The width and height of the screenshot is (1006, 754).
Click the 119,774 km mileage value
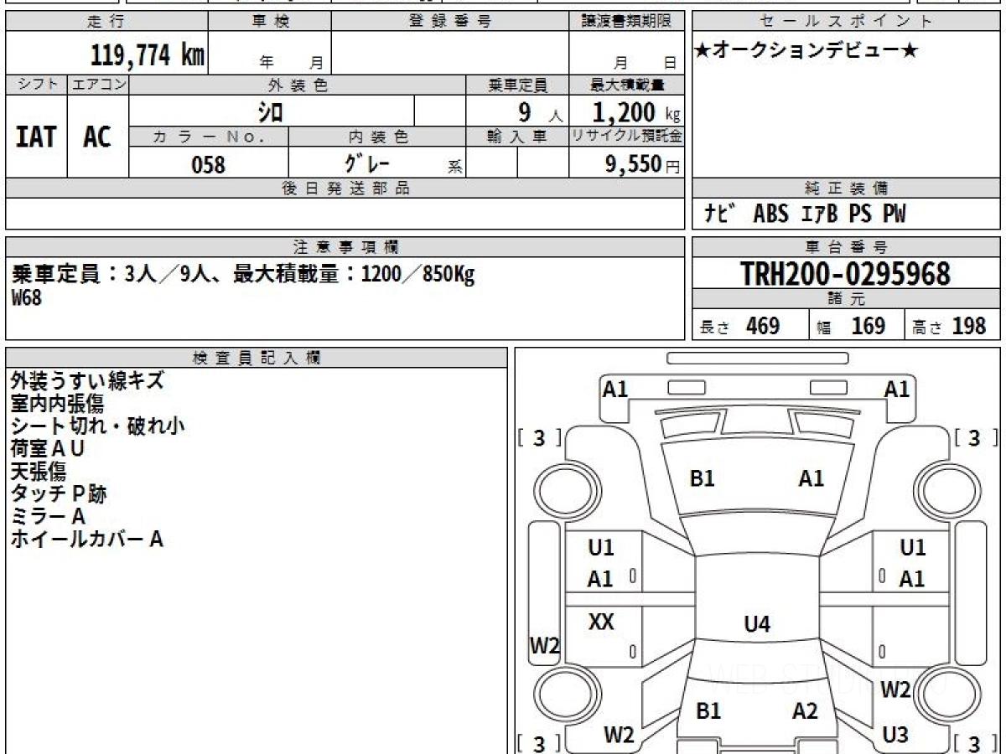click(148, 55)
